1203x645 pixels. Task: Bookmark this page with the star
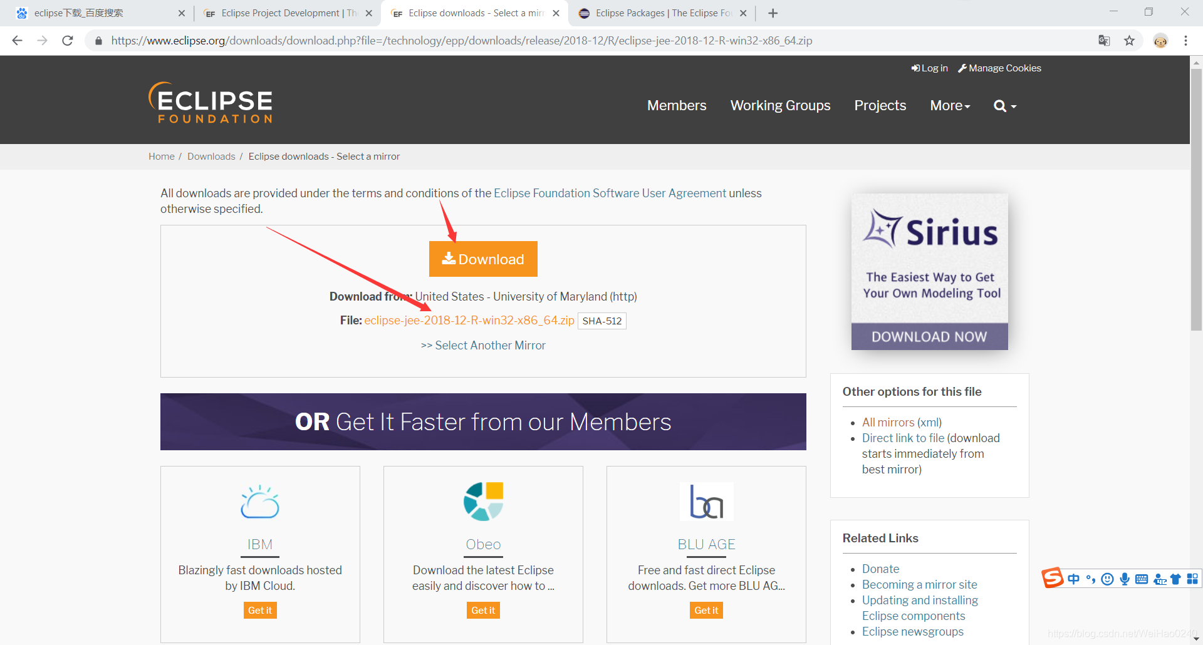(x=1129, y=41)
